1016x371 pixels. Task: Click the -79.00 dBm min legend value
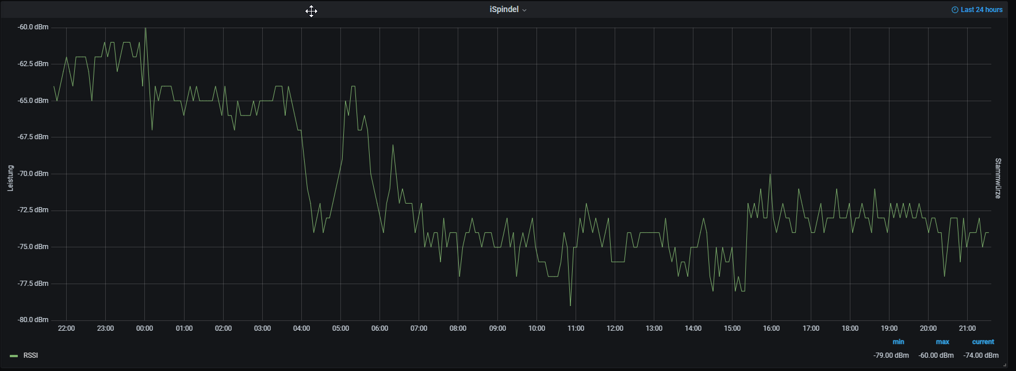coord(891,355)
